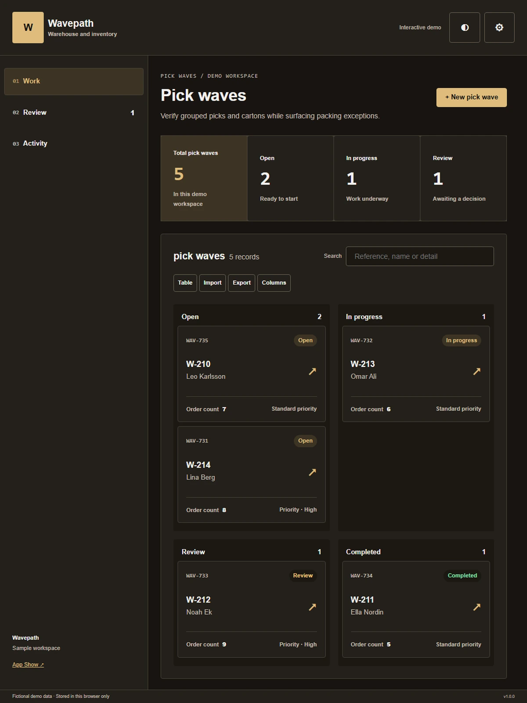Click the Review status badge on WAV-733
The image size is (527, 703).
(x=303, y=576)
